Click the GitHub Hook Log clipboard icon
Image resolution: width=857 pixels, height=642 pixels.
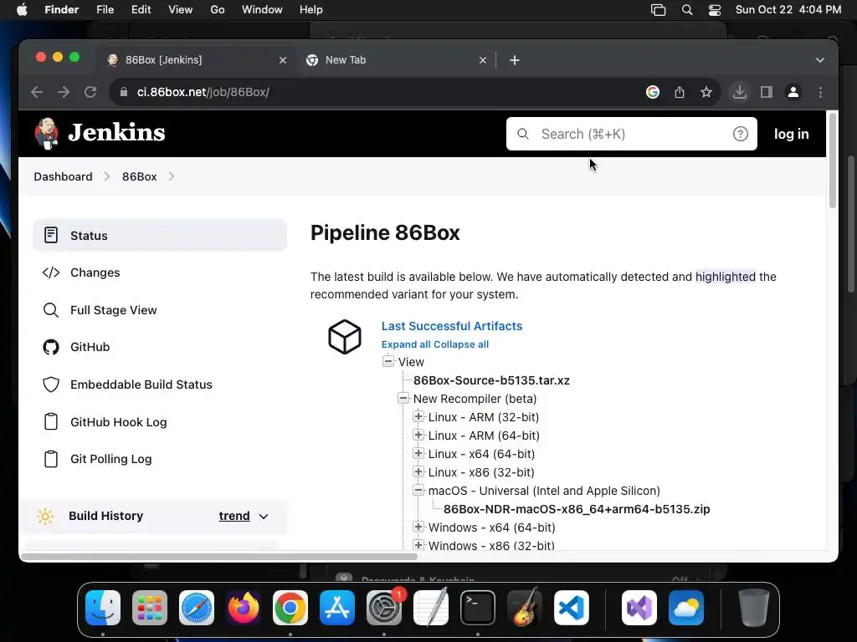pos(51,422)
